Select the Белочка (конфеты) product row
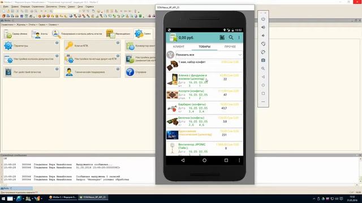The width and height of the screenshot is (362, 203). [204, 121]
